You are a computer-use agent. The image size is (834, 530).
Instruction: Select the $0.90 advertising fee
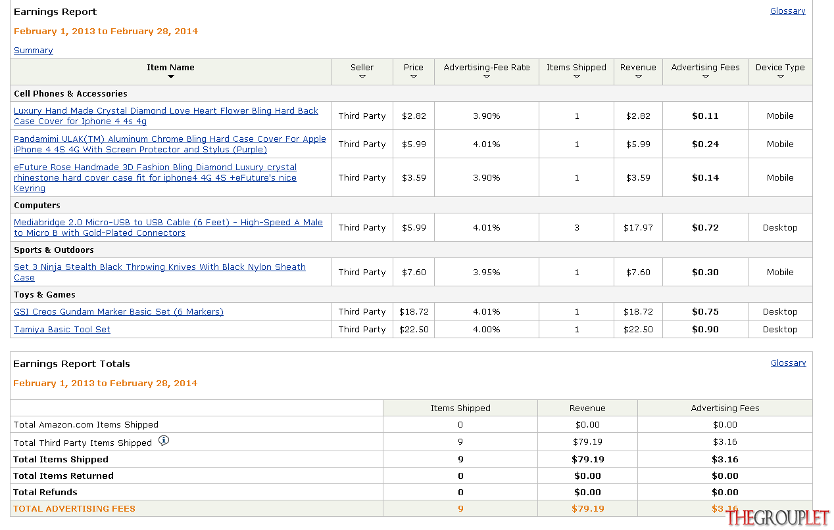pos(705,330)
